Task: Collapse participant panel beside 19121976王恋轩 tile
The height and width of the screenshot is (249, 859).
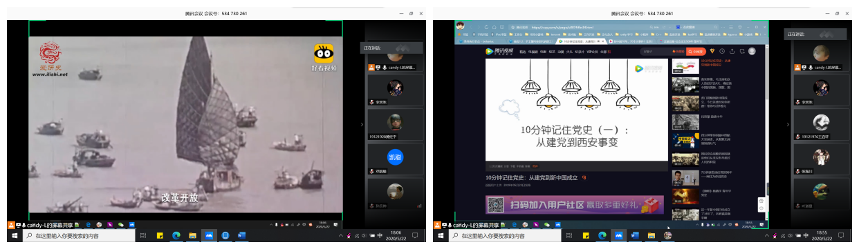Action: (x=787, y=124)
